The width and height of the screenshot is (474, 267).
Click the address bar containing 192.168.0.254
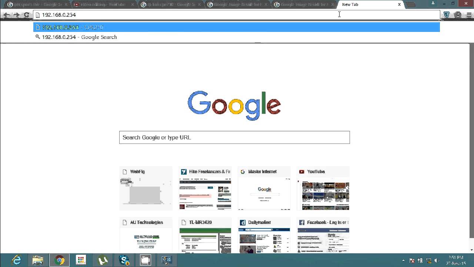[x=237, y=15]
